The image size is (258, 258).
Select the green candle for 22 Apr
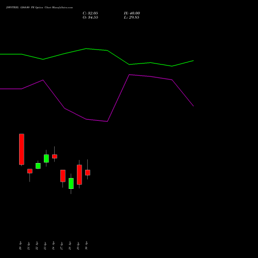click(38, 166)
